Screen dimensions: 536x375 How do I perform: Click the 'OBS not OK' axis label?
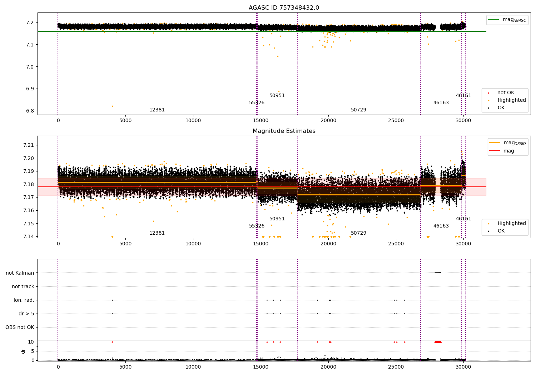(x=20, y=327)
